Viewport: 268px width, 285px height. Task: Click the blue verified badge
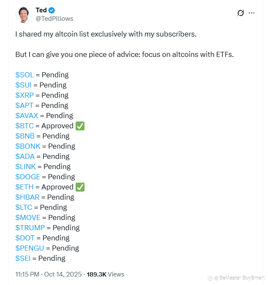[52, 10]
